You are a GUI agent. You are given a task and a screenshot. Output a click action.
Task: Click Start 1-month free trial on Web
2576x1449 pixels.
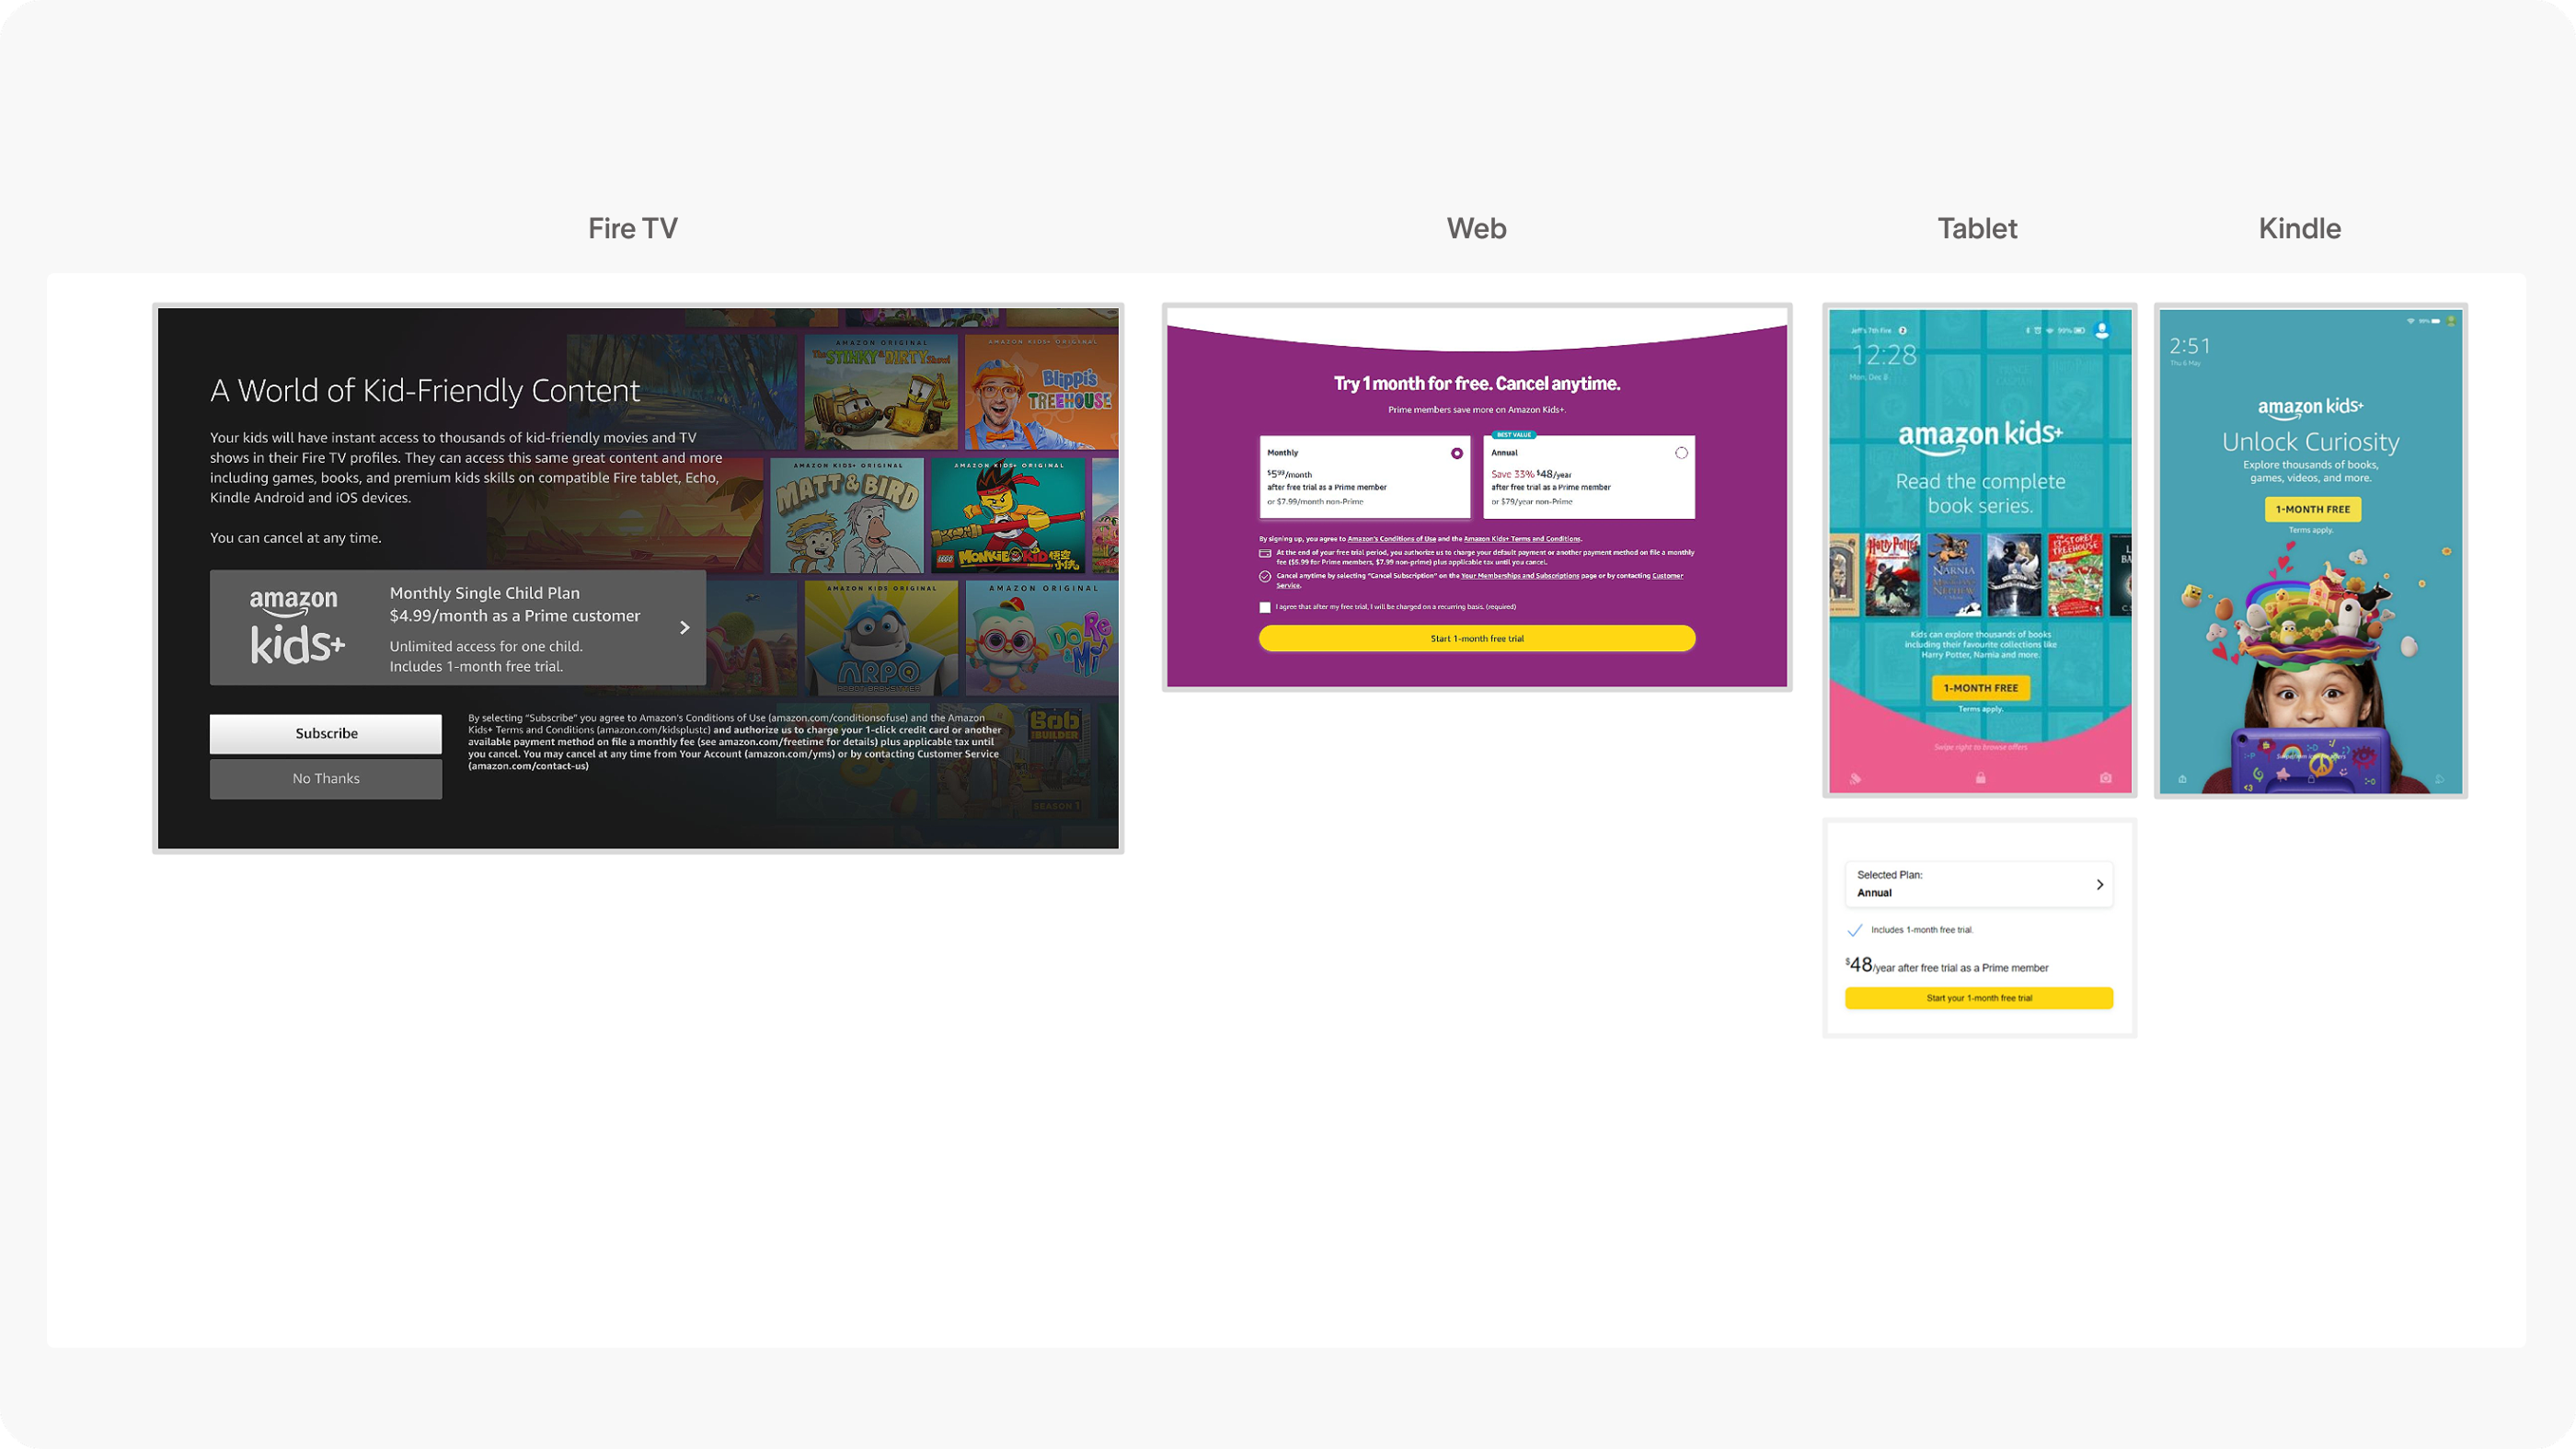coord(1477,638)
